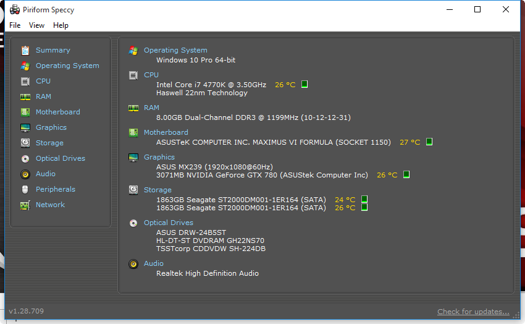Switch to the Motherboard section in the sidebar

coord(58,112)
